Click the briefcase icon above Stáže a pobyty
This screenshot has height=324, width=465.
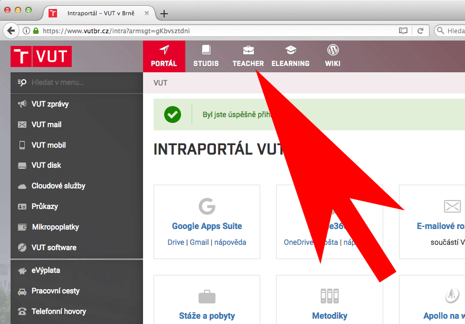click(x=207, y=297)
